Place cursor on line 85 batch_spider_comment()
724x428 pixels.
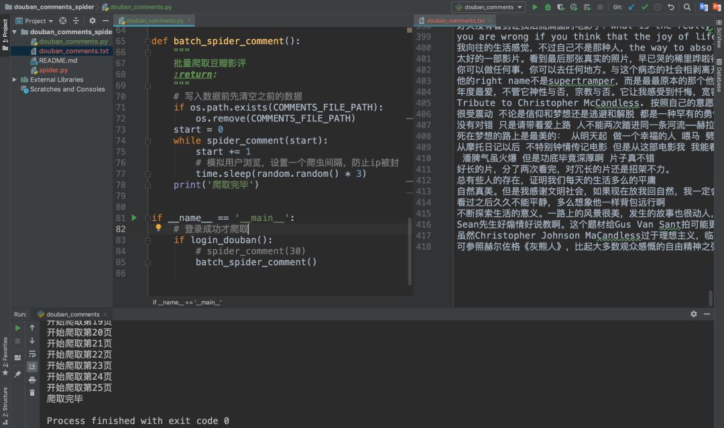point(256,262)
